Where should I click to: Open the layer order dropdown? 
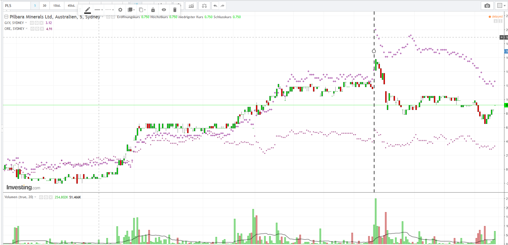131,10
